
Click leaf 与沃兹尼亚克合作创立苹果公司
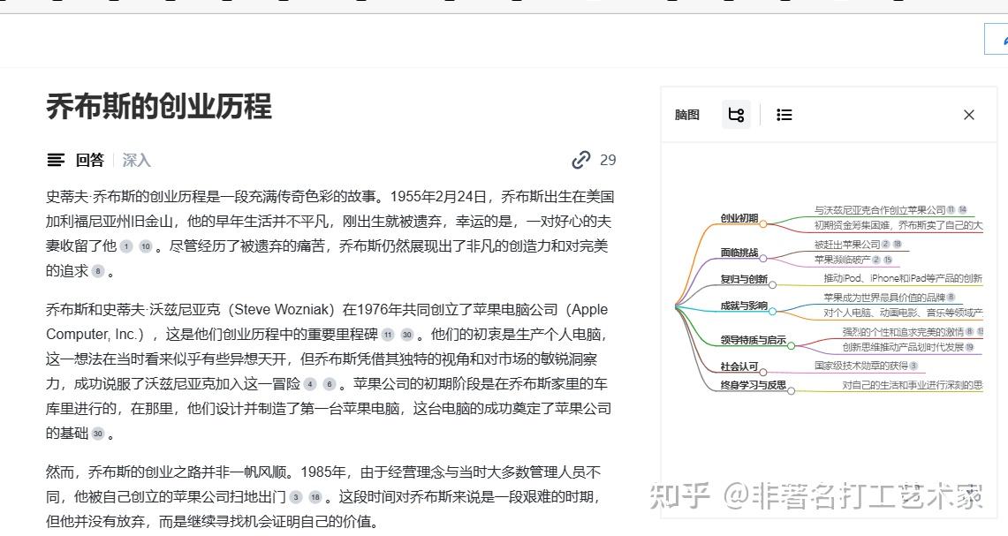click(x=879, y=209)
